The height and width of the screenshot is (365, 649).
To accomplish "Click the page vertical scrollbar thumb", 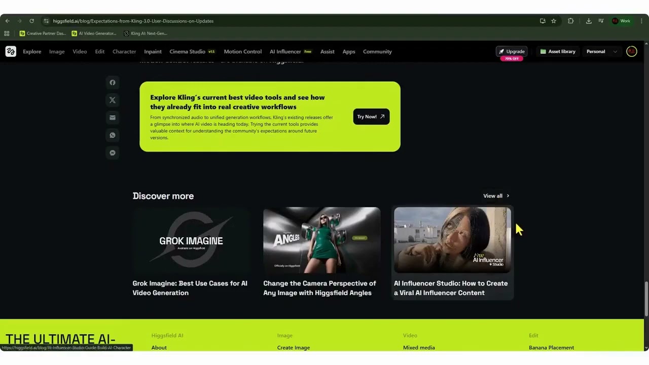I will click(x=646, y=299).
